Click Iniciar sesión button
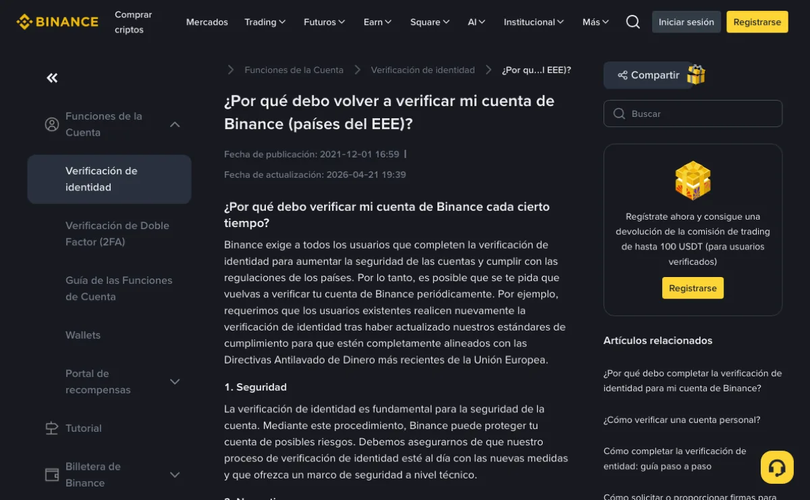Screen dimensions: 810x500 click(x=686, y=22)
